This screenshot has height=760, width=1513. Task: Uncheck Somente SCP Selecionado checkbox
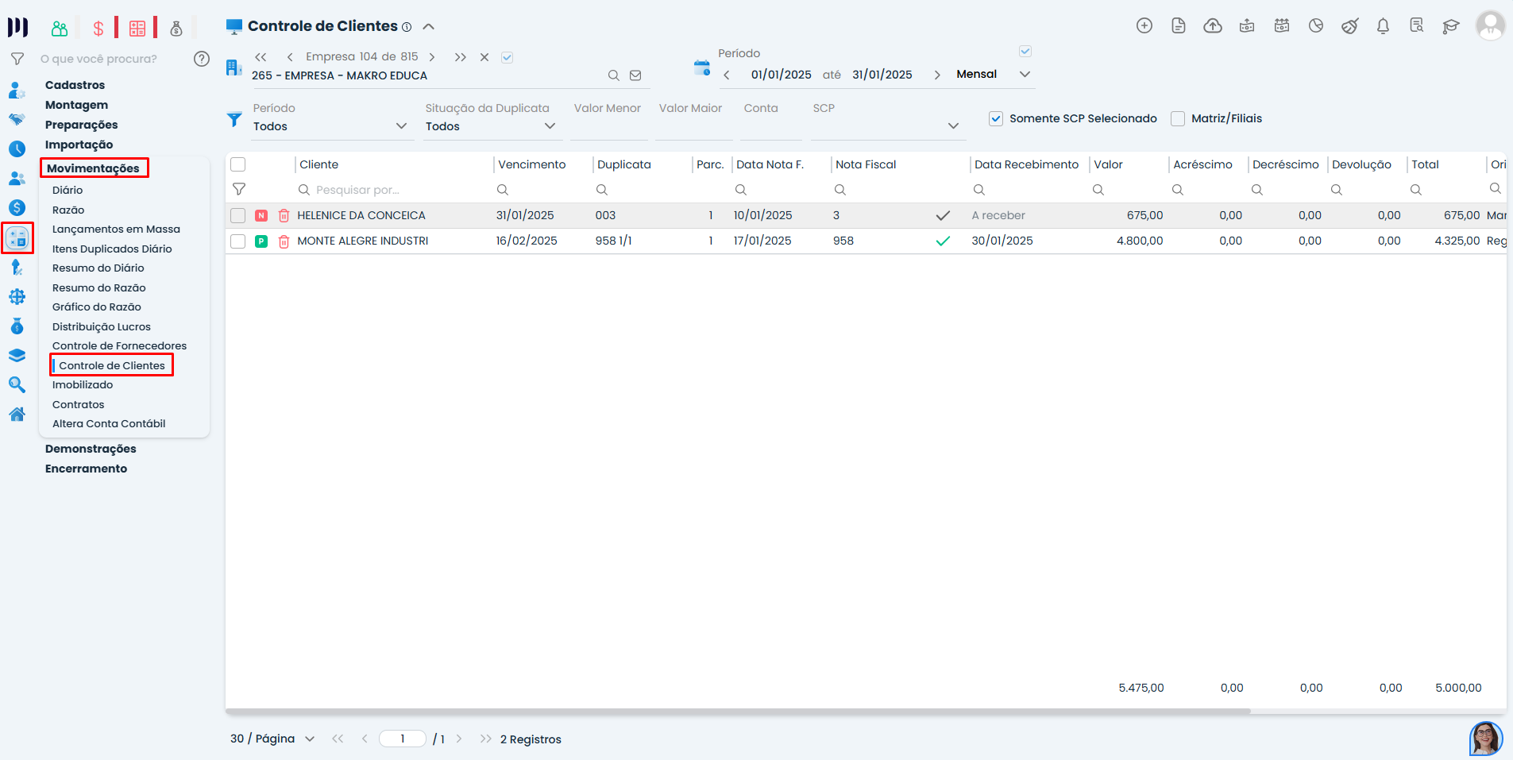(996, 119)
